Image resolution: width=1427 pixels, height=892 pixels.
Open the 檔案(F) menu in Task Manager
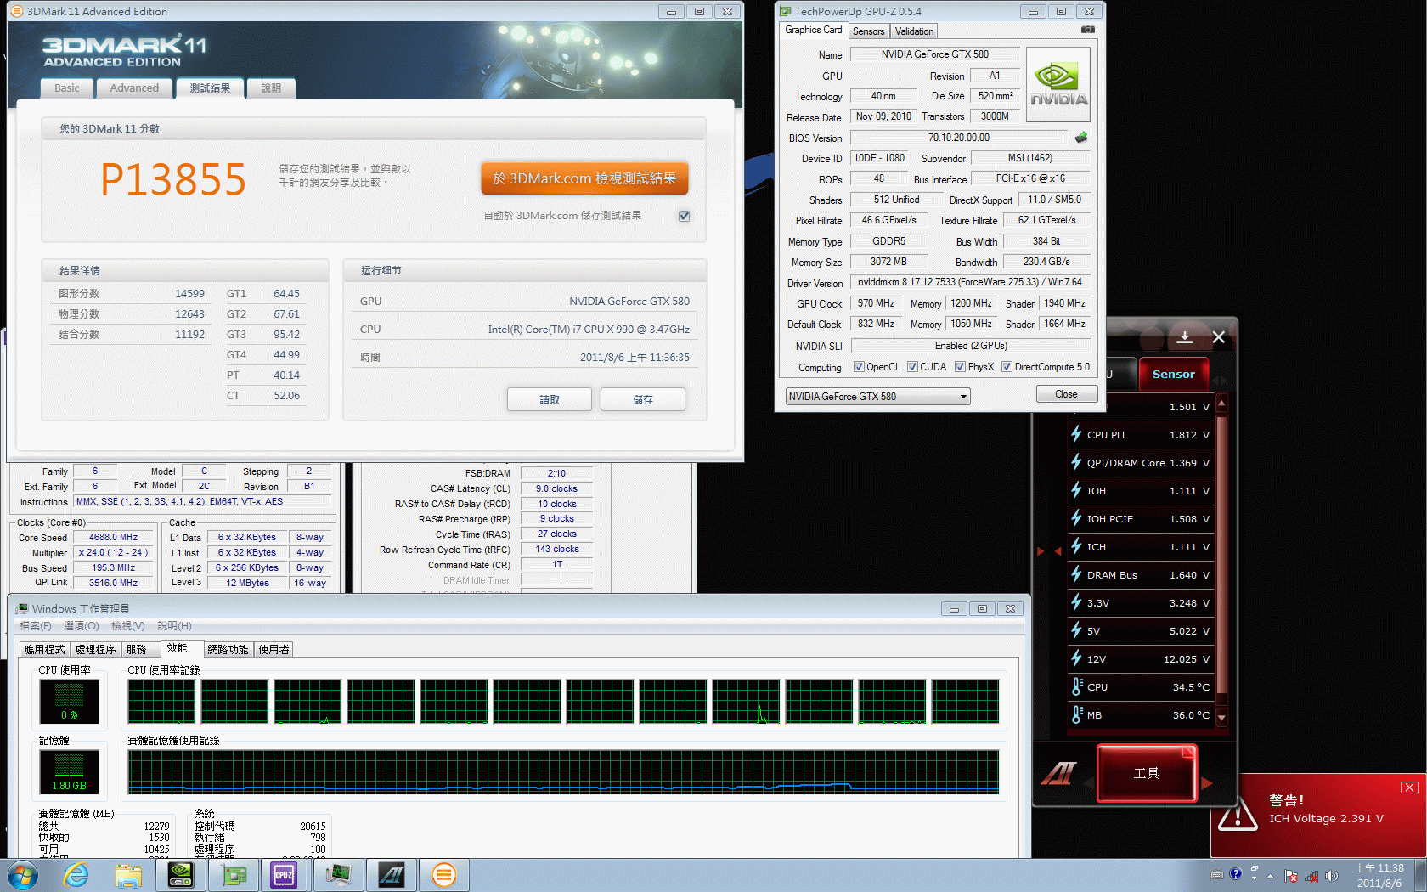(36, 626)
